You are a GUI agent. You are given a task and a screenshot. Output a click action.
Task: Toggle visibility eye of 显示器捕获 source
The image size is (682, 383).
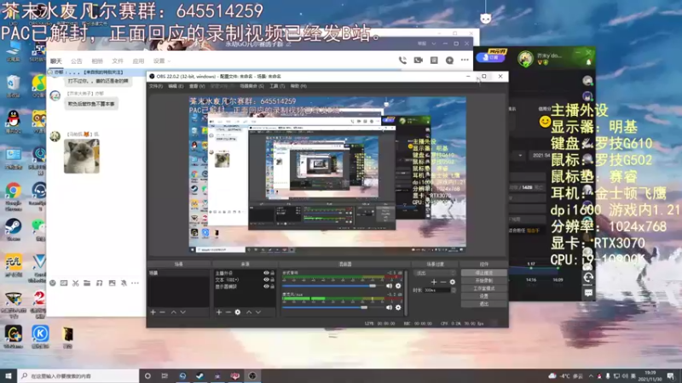point(266,287)
